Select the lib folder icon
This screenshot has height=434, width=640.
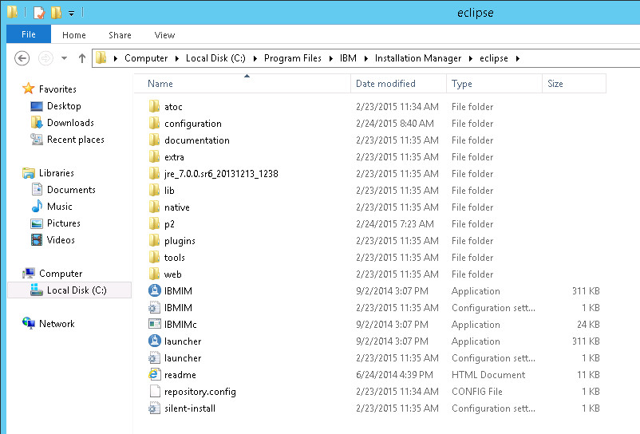[x=154, y=190]
